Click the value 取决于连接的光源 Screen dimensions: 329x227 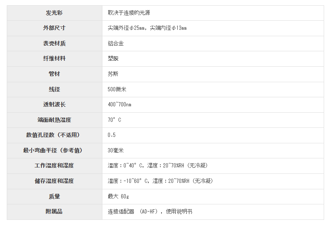[129, 13]
